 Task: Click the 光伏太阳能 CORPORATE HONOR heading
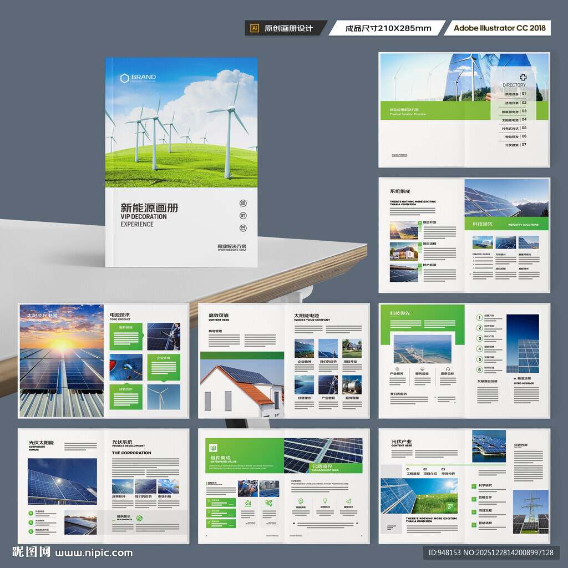coord(41,445)
